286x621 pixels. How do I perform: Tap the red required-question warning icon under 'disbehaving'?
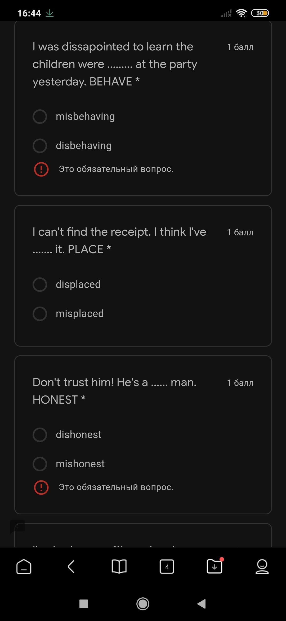(x=41, y=169)
